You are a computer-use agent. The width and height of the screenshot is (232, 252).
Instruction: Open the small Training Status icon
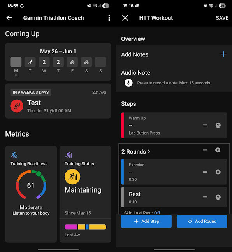[x=69, y=155]
